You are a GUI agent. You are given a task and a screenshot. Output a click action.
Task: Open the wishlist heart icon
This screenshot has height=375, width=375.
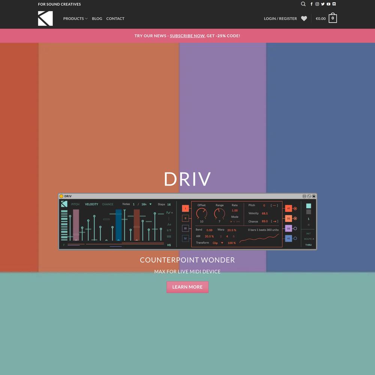click(304, 18)
